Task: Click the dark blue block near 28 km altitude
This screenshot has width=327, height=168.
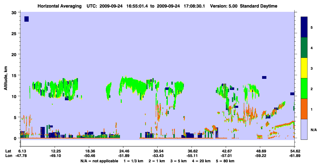Action: (26, 19)
